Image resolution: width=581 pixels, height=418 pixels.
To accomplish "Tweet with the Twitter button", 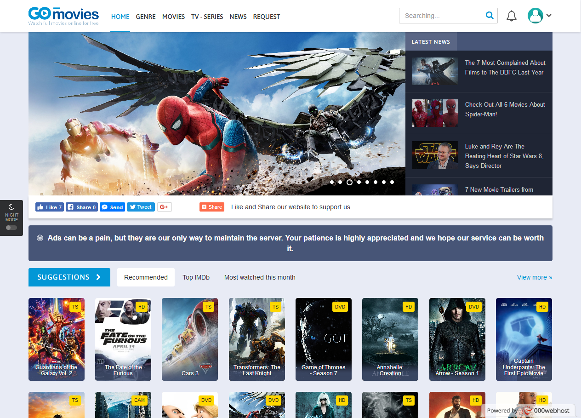I will pyautogui.click(x=141, y=207).
